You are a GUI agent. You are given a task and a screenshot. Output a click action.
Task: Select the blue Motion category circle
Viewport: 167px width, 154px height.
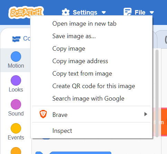click(x=16, y=57)
